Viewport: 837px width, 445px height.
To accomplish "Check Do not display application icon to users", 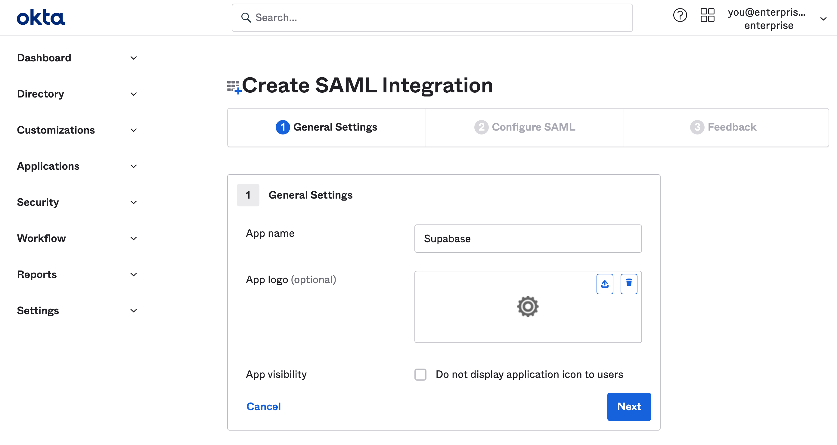I will click(420, 375).
